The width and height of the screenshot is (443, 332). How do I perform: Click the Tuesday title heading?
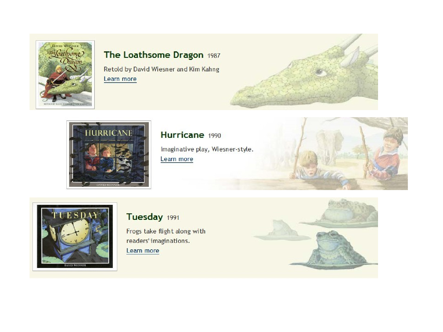144,217
